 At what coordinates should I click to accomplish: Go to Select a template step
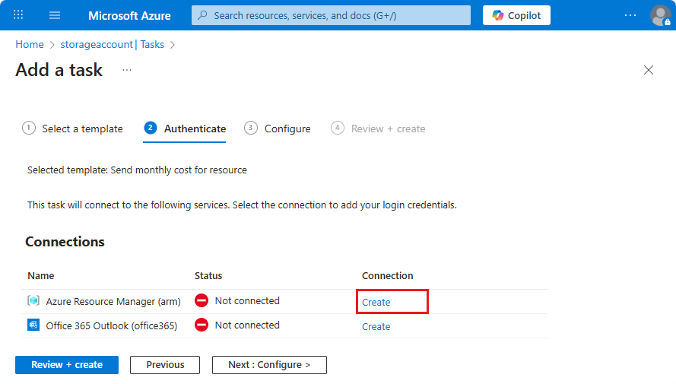coord(73,129)
